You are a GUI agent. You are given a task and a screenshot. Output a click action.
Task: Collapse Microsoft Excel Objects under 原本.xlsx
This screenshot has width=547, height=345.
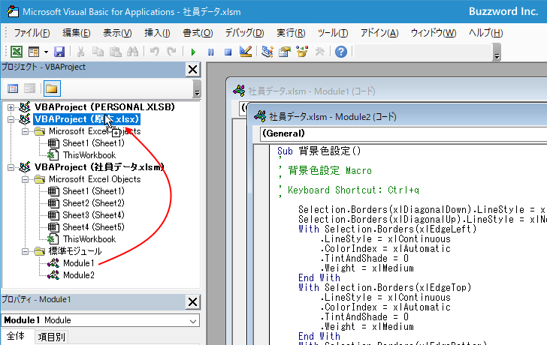pos(25,131)
